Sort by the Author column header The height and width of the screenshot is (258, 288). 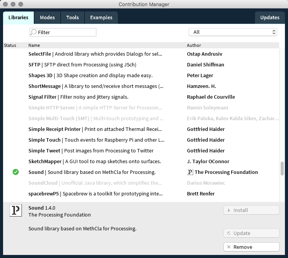coord(194,45)
